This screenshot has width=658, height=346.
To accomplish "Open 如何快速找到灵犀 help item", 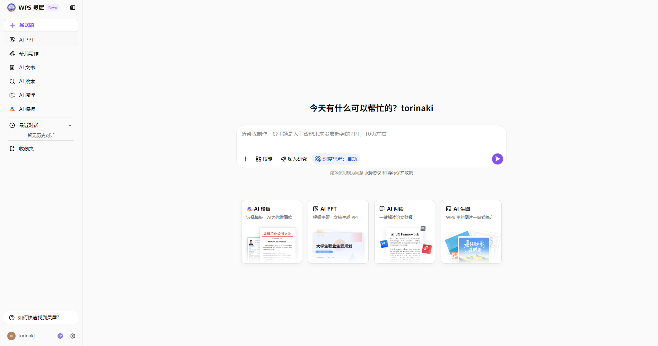I will coord(41,318).
